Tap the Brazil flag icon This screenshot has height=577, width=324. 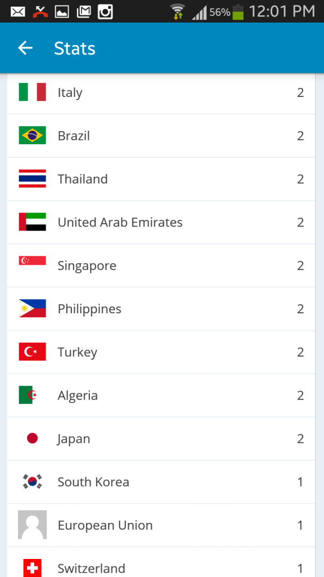coord(32,136)
